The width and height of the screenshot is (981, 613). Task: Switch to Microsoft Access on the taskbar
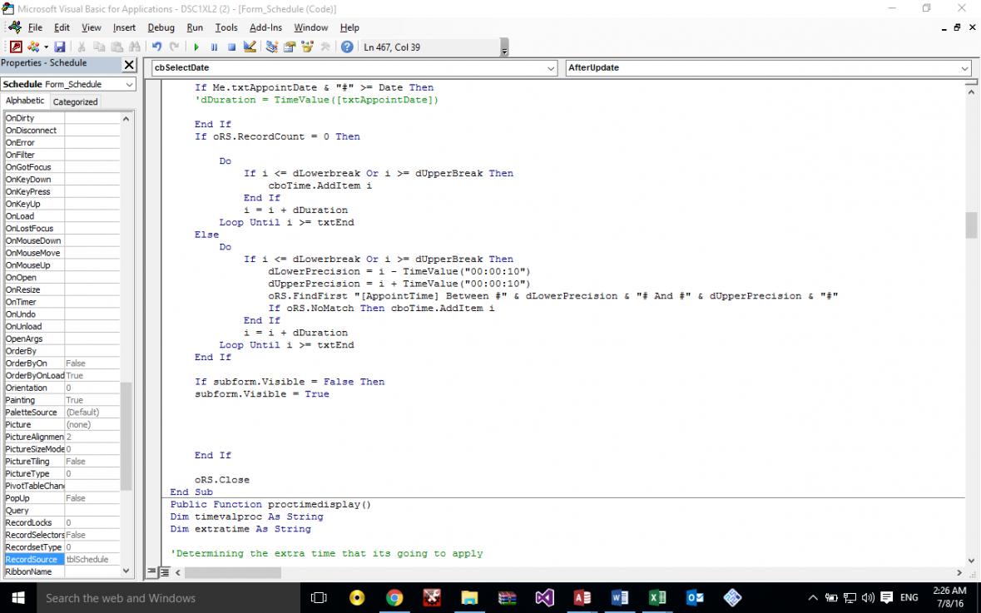(x=582, y=598)
